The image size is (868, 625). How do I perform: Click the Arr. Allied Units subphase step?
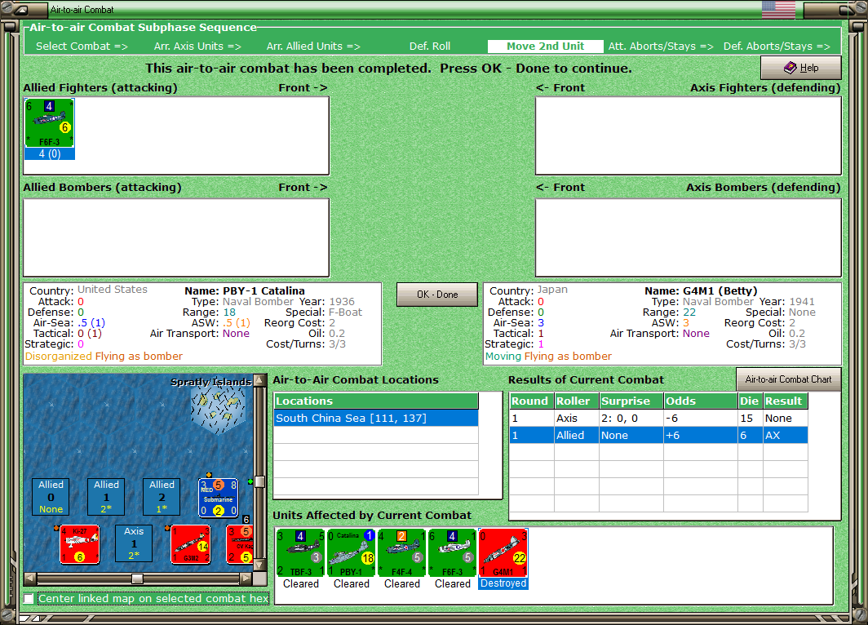[313, 47]
